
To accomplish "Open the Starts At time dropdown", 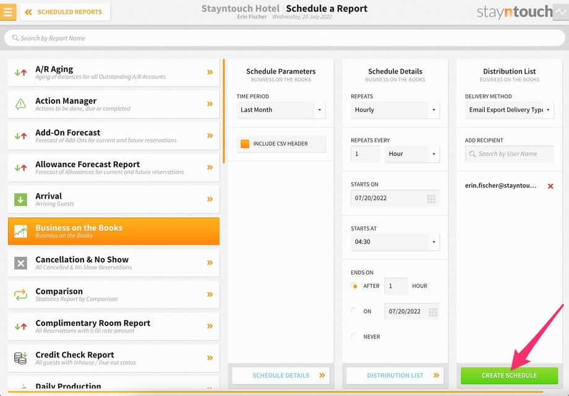I will [x=395, y=242].
